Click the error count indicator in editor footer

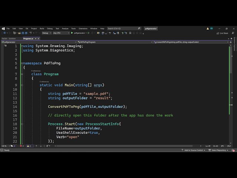22,146
